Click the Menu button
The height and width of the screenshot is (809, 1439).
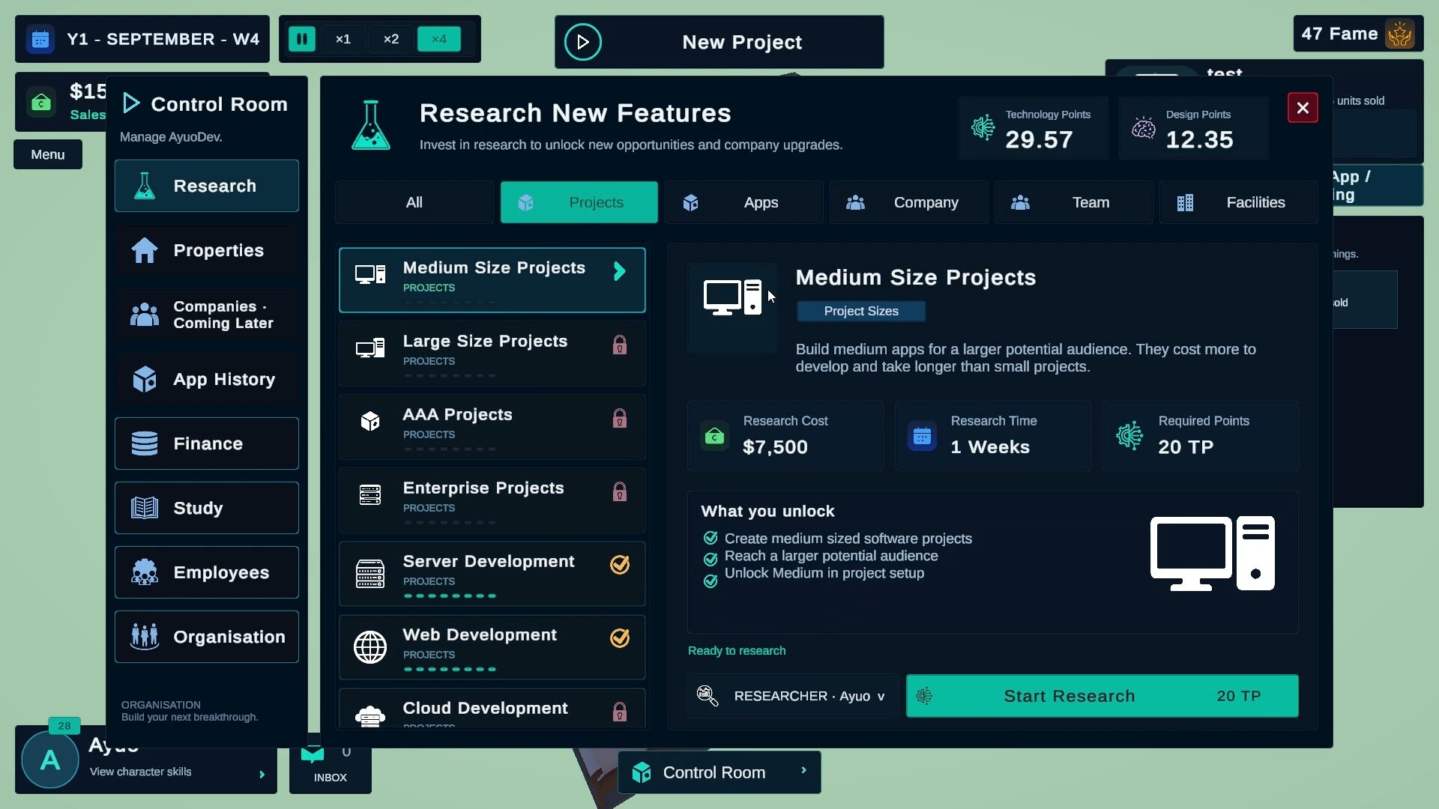(x=48, y=154)
